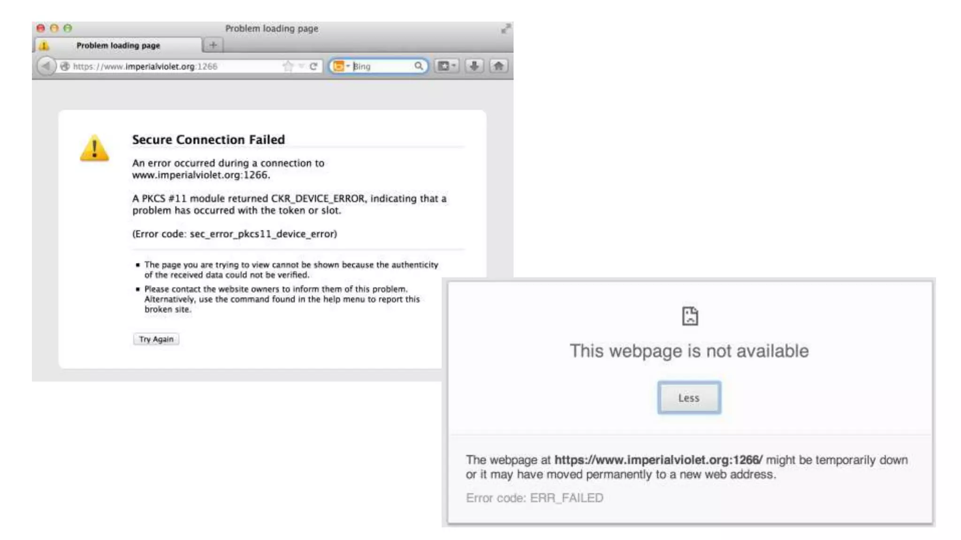961x540 pixels.
Task: Click into the Bing search field
Action: tap(381, 66)
